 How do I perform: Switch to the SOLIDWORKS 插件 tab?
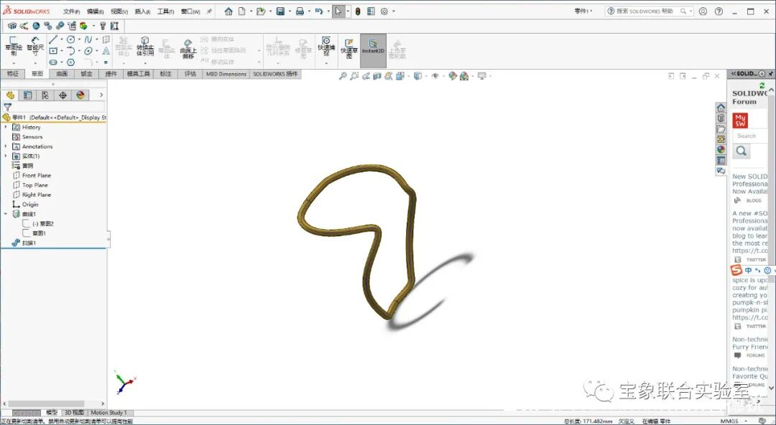[x=276, y=74]
